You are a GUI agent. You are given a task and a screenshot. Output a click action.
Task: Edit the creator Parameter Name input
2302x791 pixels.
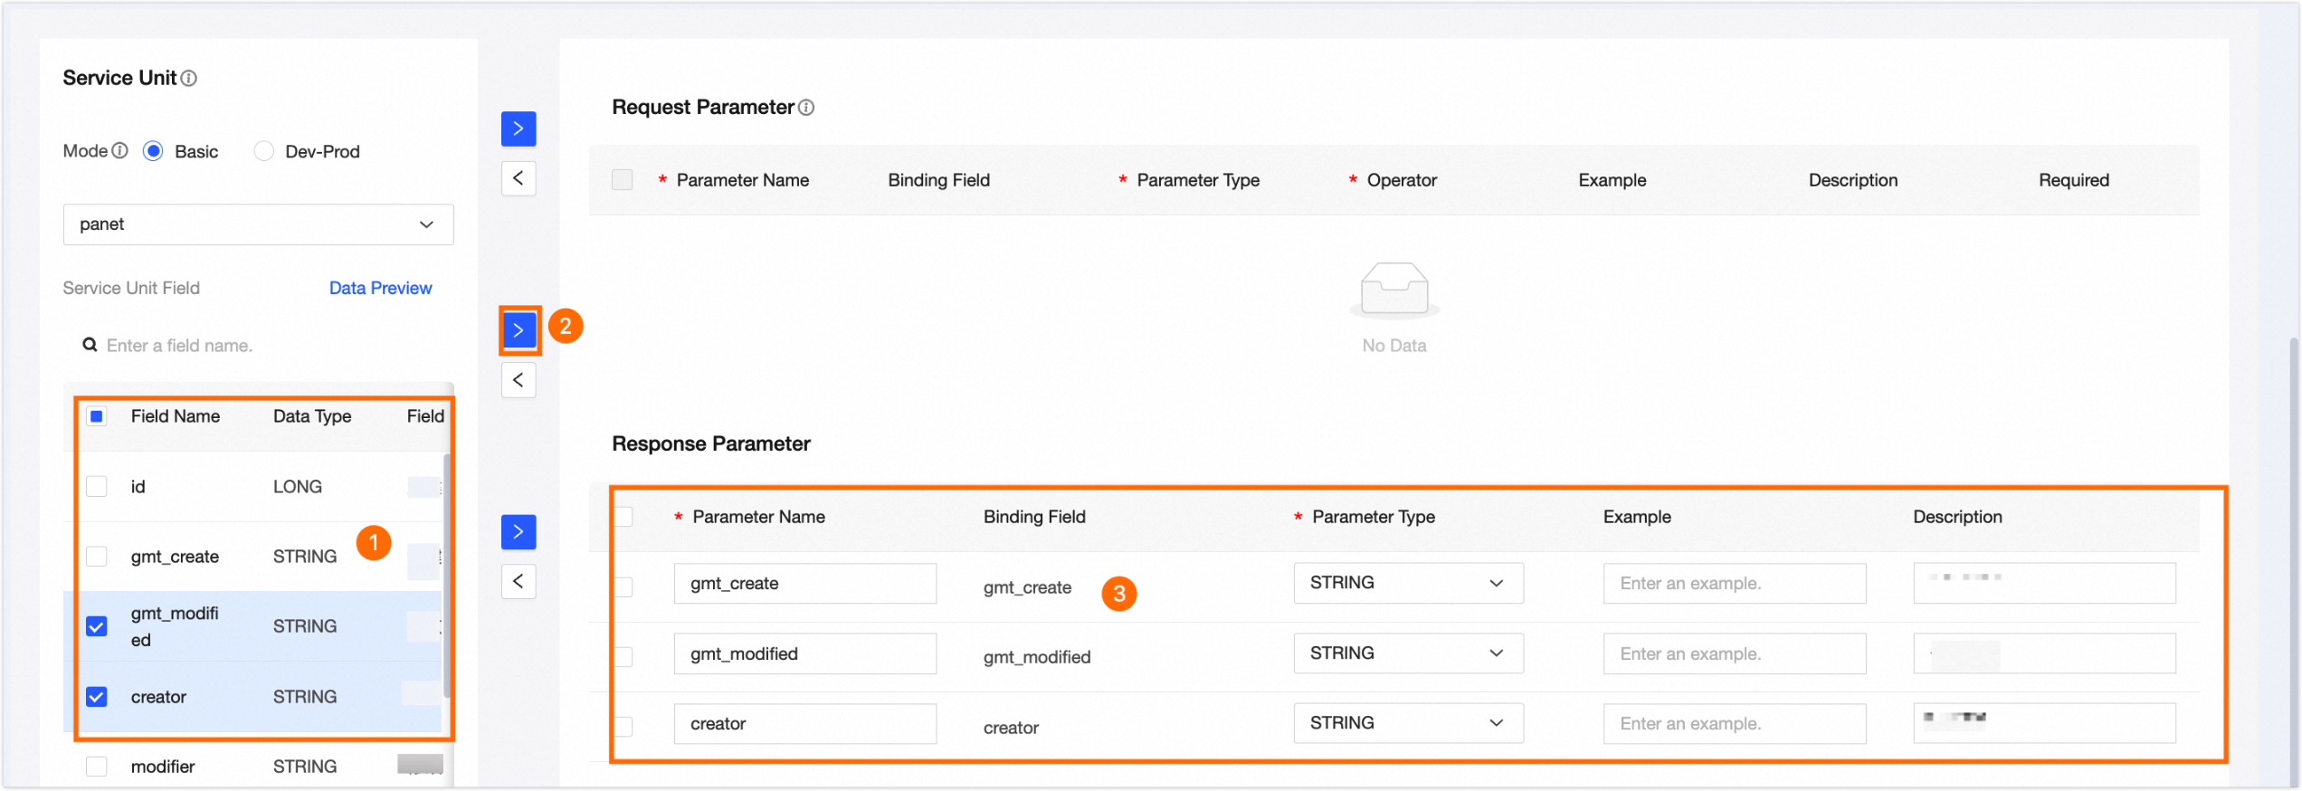click(x=804, y=724)
